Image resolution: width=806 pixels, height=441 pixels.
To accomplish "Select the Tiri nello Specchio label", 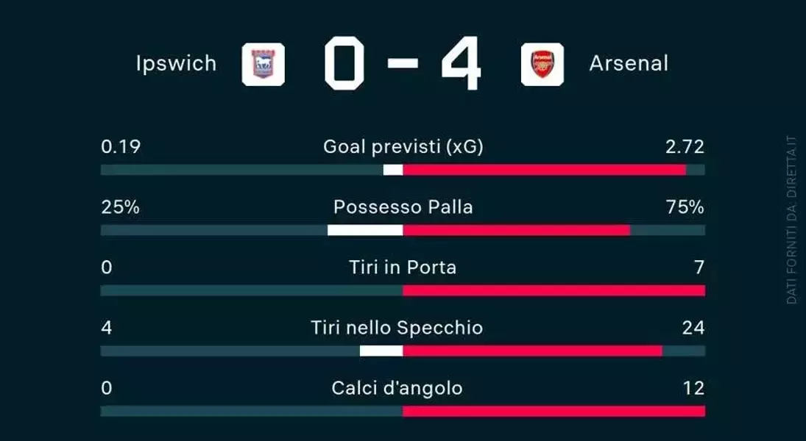I will click(397, 328).
